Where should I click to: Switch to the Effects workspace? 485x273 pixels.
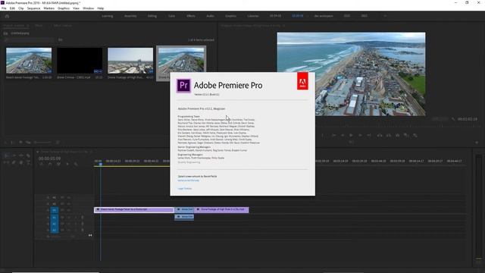191,16
